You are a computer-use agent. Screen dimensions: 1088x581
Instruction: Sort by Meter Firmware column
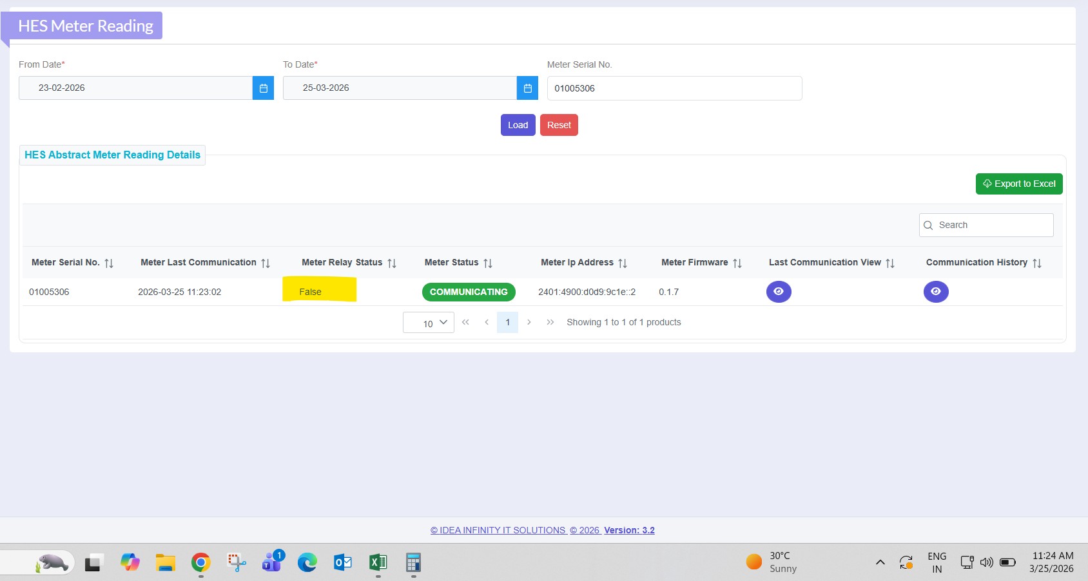(x=737, y=263)
